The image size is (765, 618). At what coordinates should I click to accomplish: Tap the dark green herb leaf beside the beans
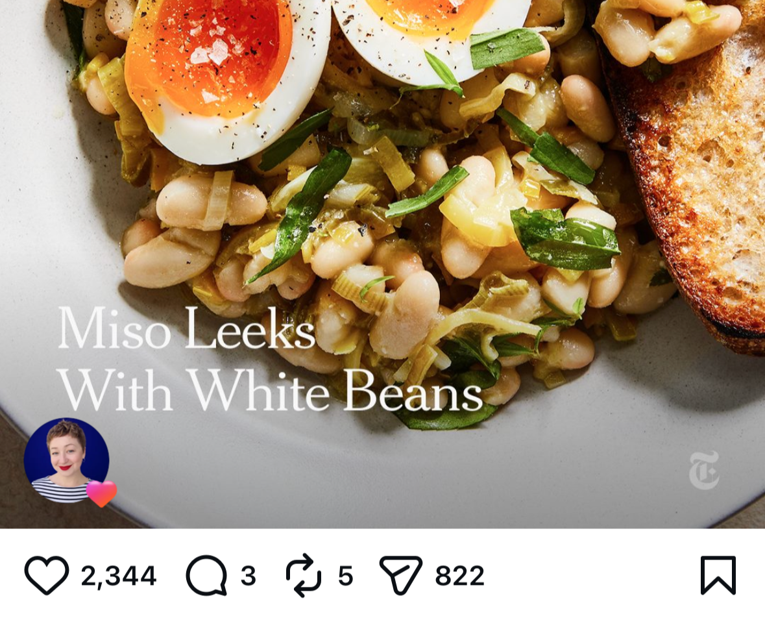coord(566,238)
